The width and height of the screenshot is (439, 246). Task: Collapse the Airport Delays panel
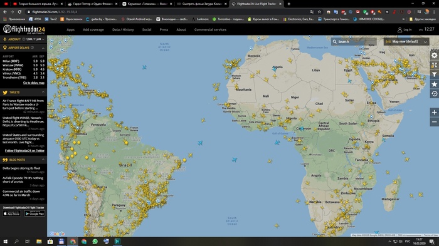[43, 48]
